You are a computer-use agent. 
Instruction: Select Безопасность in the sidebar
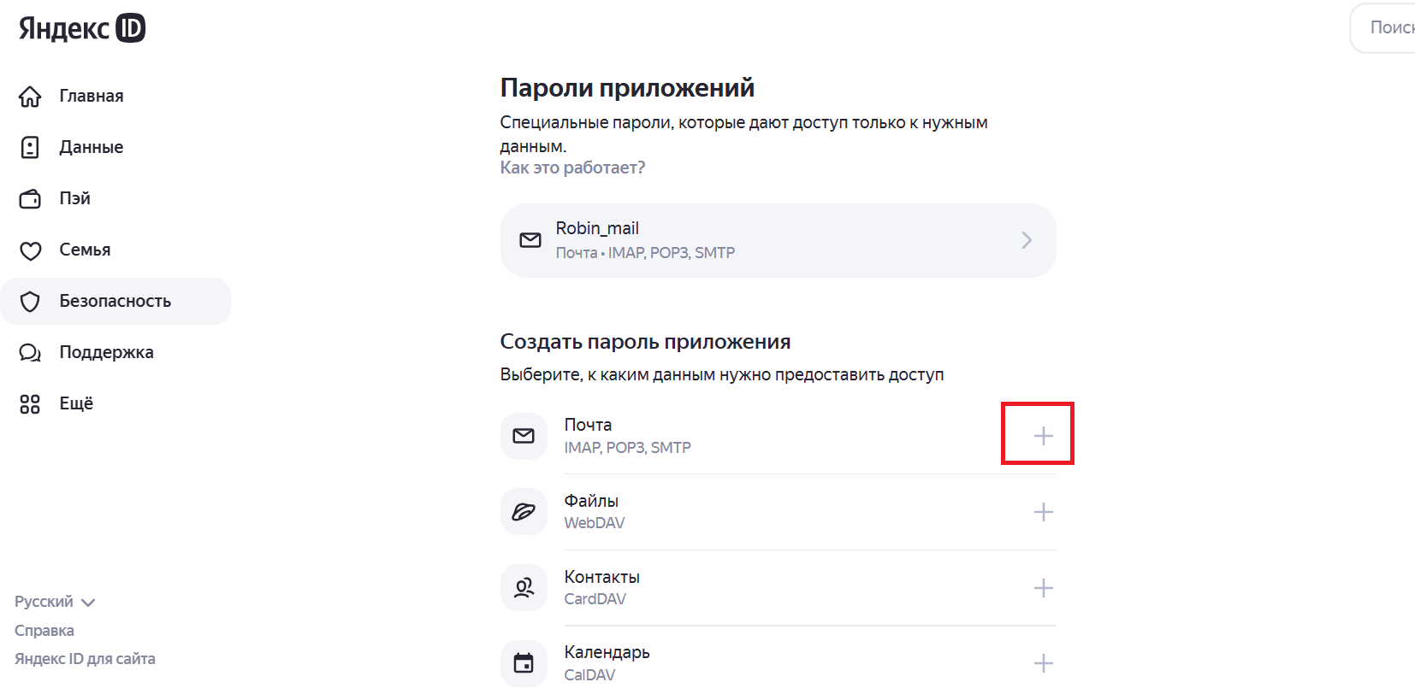115,301
